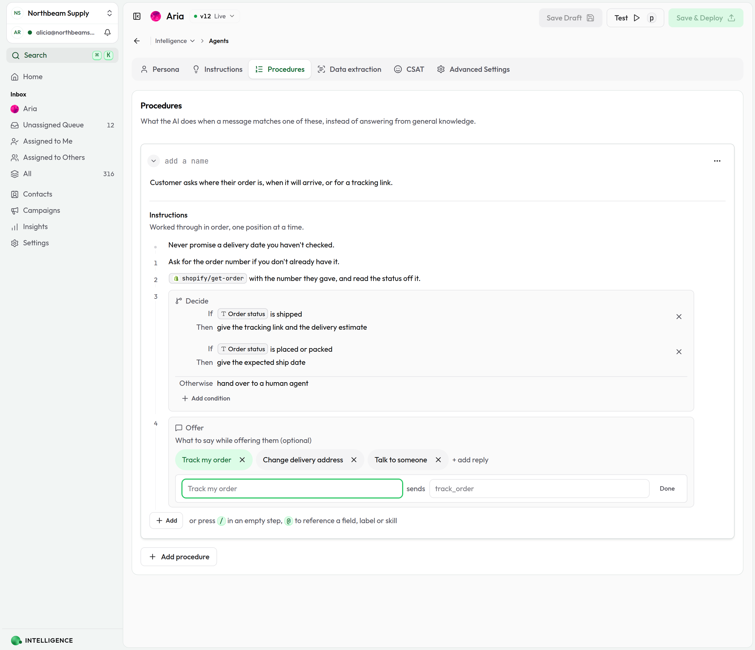Switch to the Data extraction tab

pos(349,69)
